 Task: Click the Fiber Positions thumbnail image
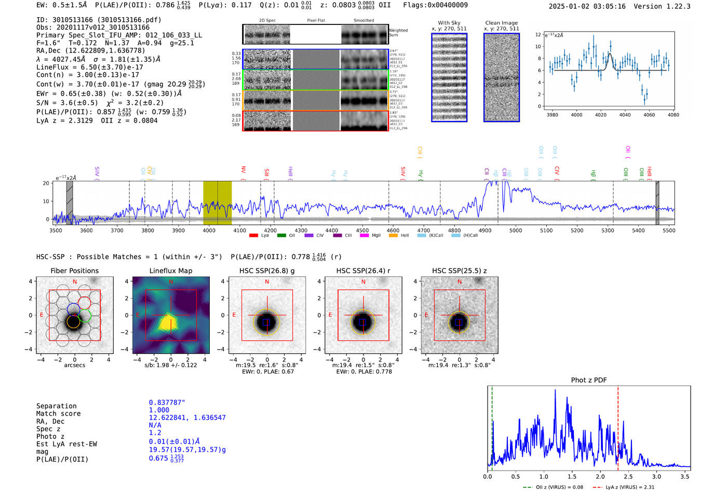pyautogui.click(x=75, y=315)
